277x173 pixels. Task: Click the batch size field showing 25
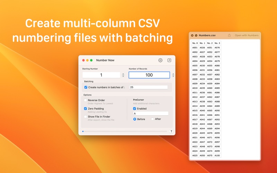(148, 88)
